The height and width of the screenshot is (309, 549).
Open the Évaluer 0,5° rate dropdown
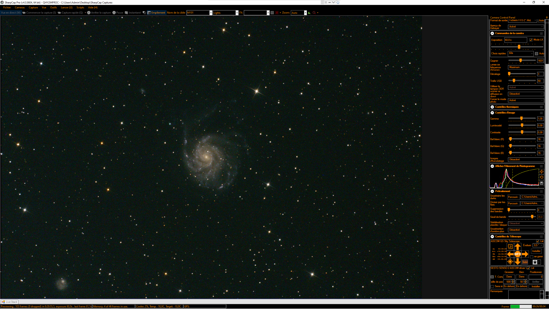pos(538,245)
